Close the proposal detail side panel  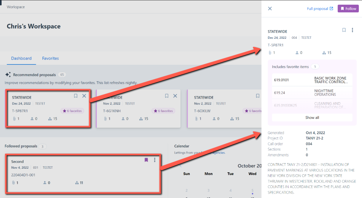click(270, 8)
